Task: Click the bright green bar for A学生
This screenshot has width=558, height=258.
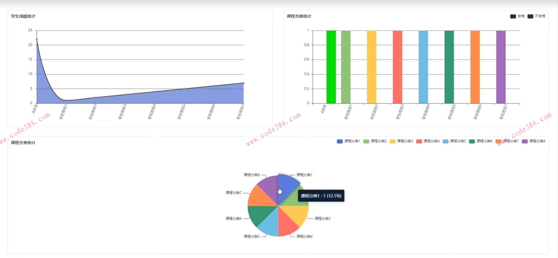Action: tap(331, 67)
